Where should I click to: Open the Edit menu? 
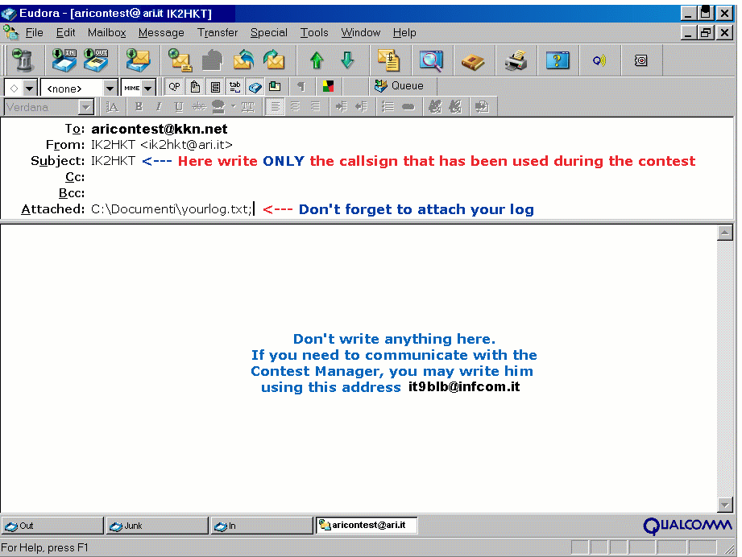pos(66,33)
